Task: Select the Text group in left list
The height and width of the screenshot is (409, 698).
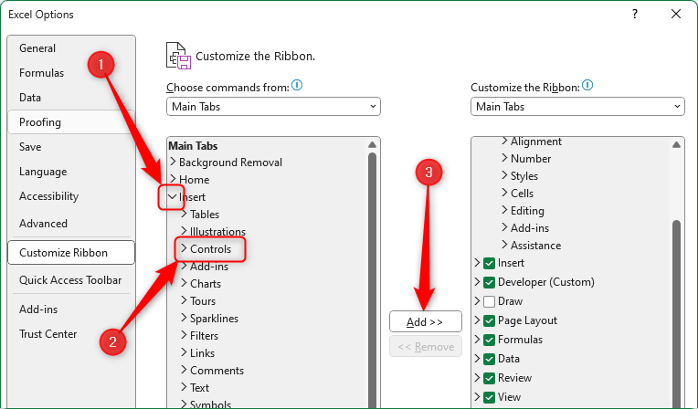Action: click(199, 388)
